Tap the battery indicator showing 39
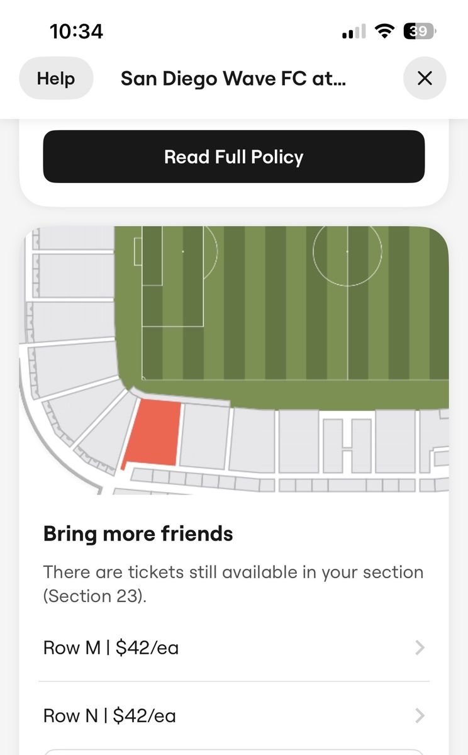The image size is (468, 755). click(418, 31)
